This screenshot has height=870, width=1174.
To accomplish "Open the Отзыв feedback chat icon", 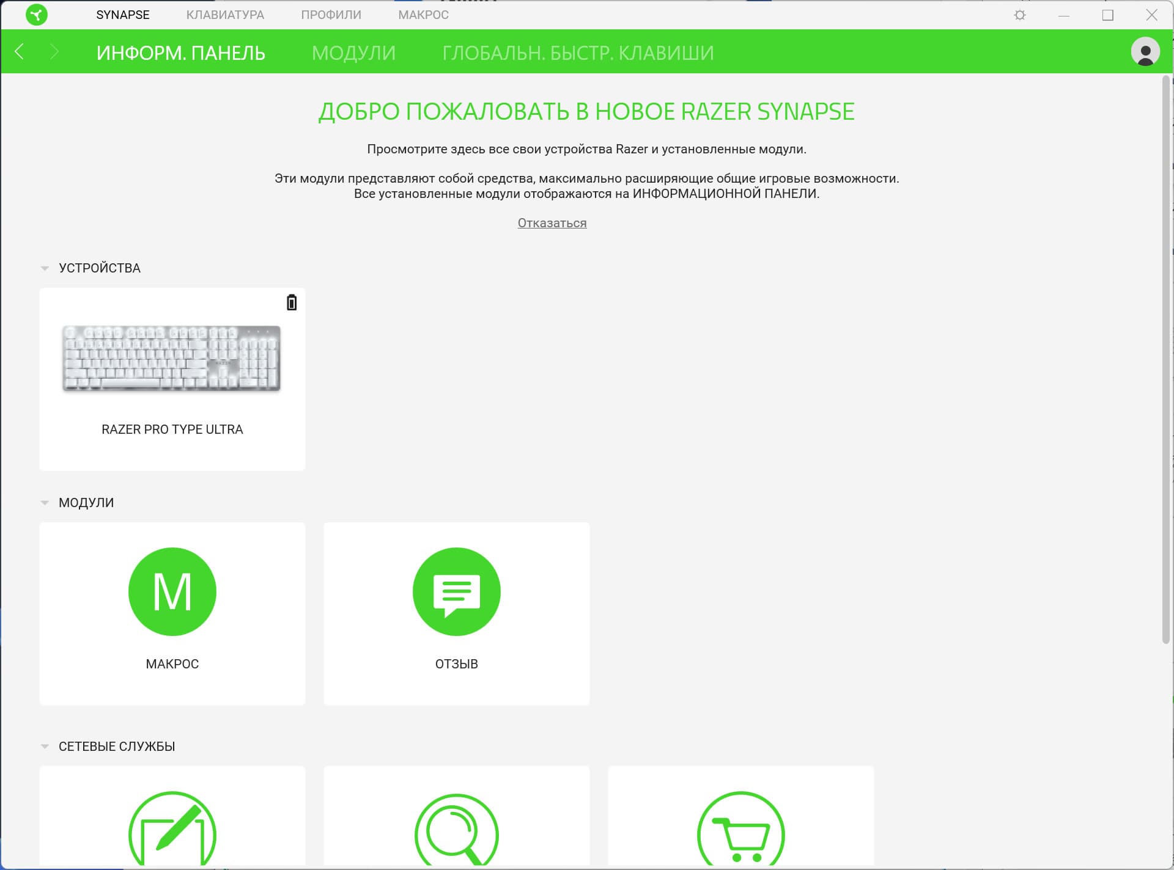I will point(456,591).
